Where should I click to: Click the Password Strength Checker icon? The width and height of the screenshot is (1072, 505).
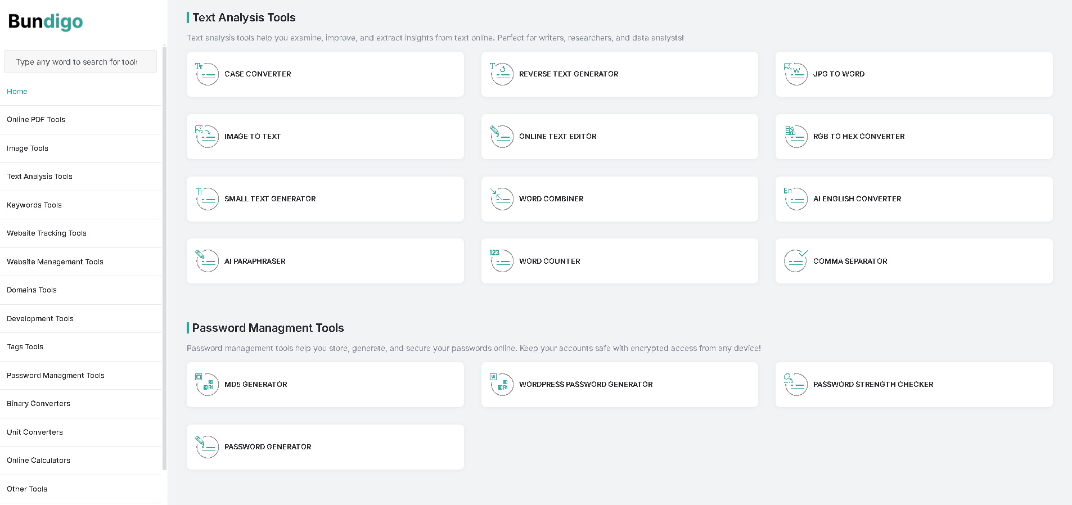pyautogui.click(x=796, y=384)
